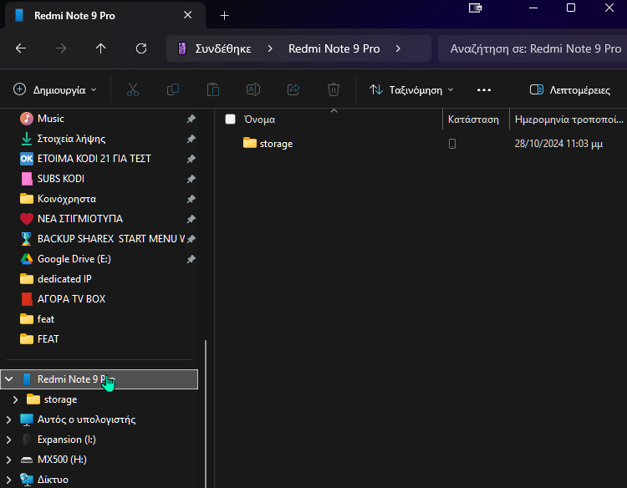Expand chevron after Συνδέθηκε in address bar
This screenshot has width=627, height=488.
[x=270, y=48]
